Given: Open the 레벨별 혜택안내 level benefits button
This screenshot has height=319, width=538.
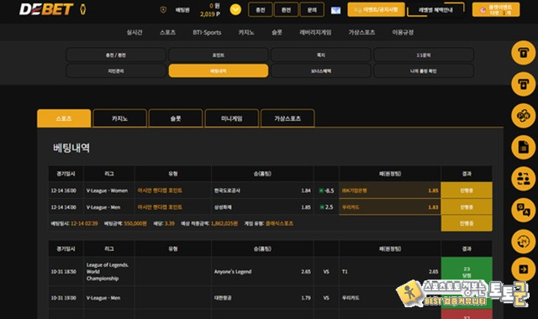Looking at the screenshot, I should 435,9.
